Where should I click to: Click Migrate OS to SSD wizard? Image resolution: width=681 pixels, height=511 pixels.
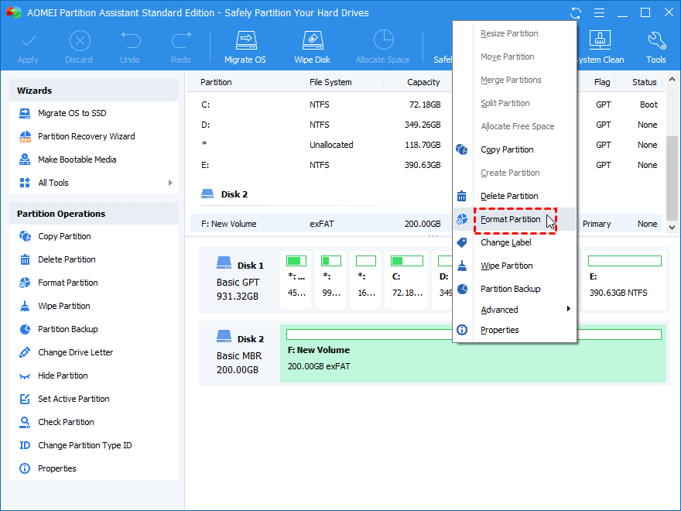pos(72,113)
